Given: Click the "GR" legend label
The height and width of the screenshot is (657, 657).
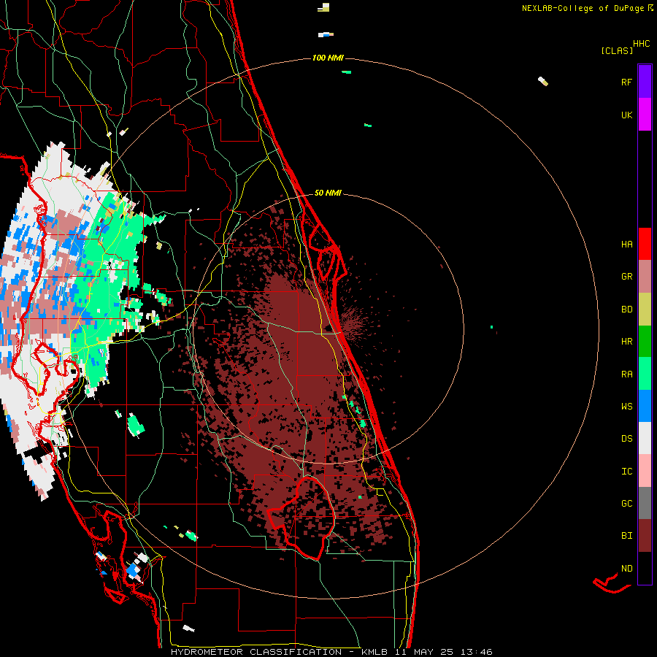Looking at the screenshot, I should click(x=626, y=277).
